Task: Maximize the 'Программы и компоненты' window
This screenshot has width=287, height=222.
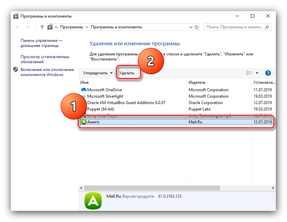Action: 253,16
